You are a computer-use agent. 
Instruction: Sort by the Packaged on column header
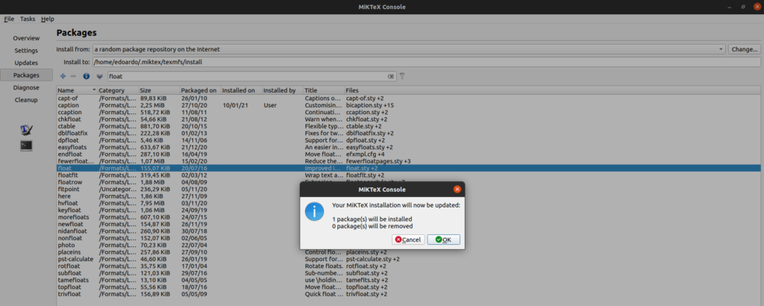(200, 90)
